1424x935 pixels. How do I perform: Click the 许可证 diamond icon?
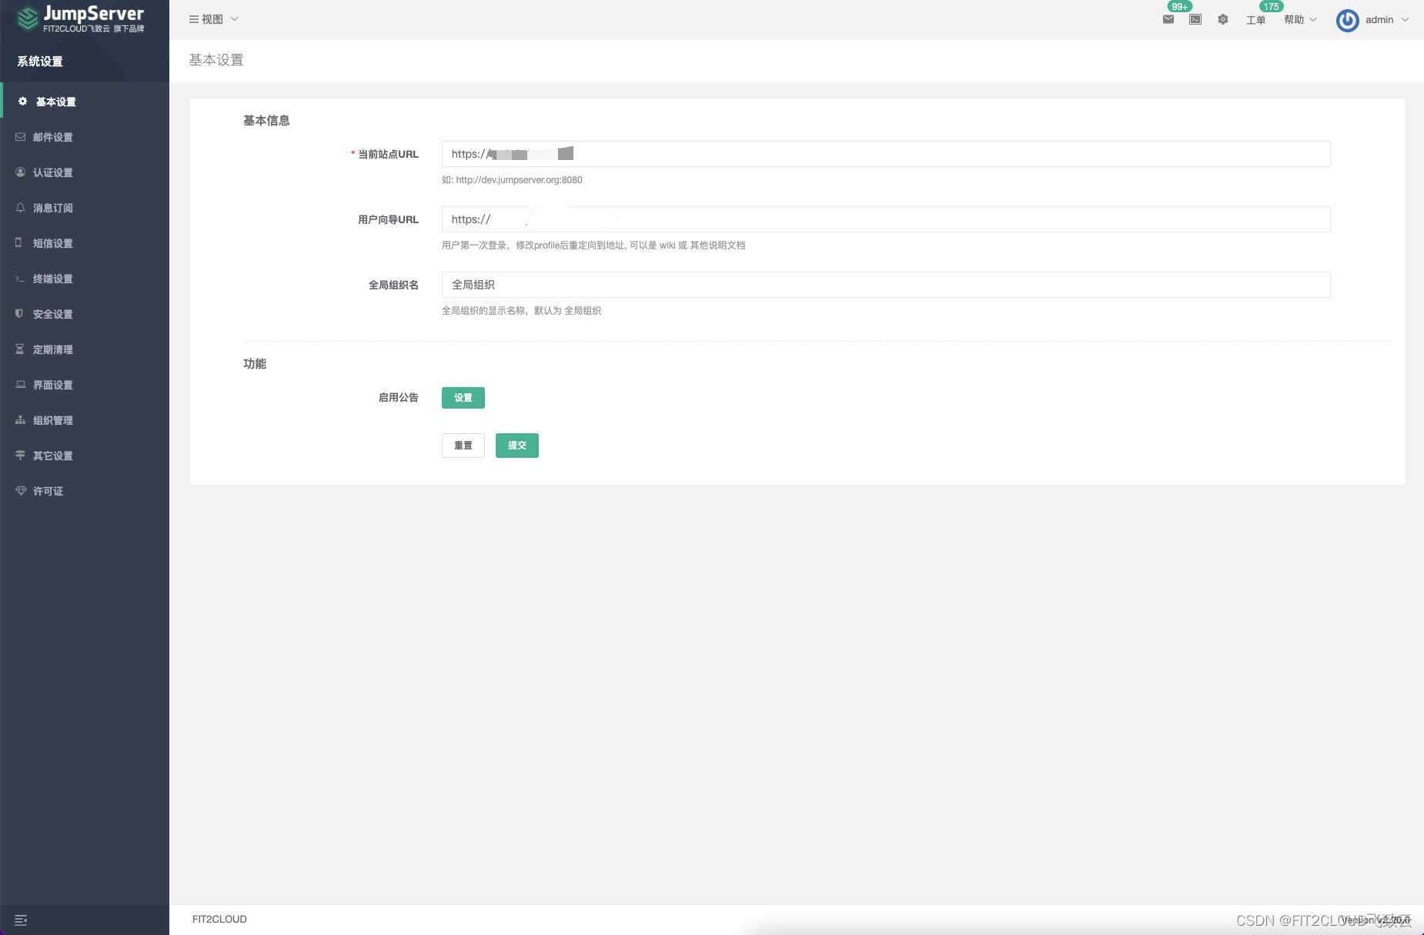[20, 491]
